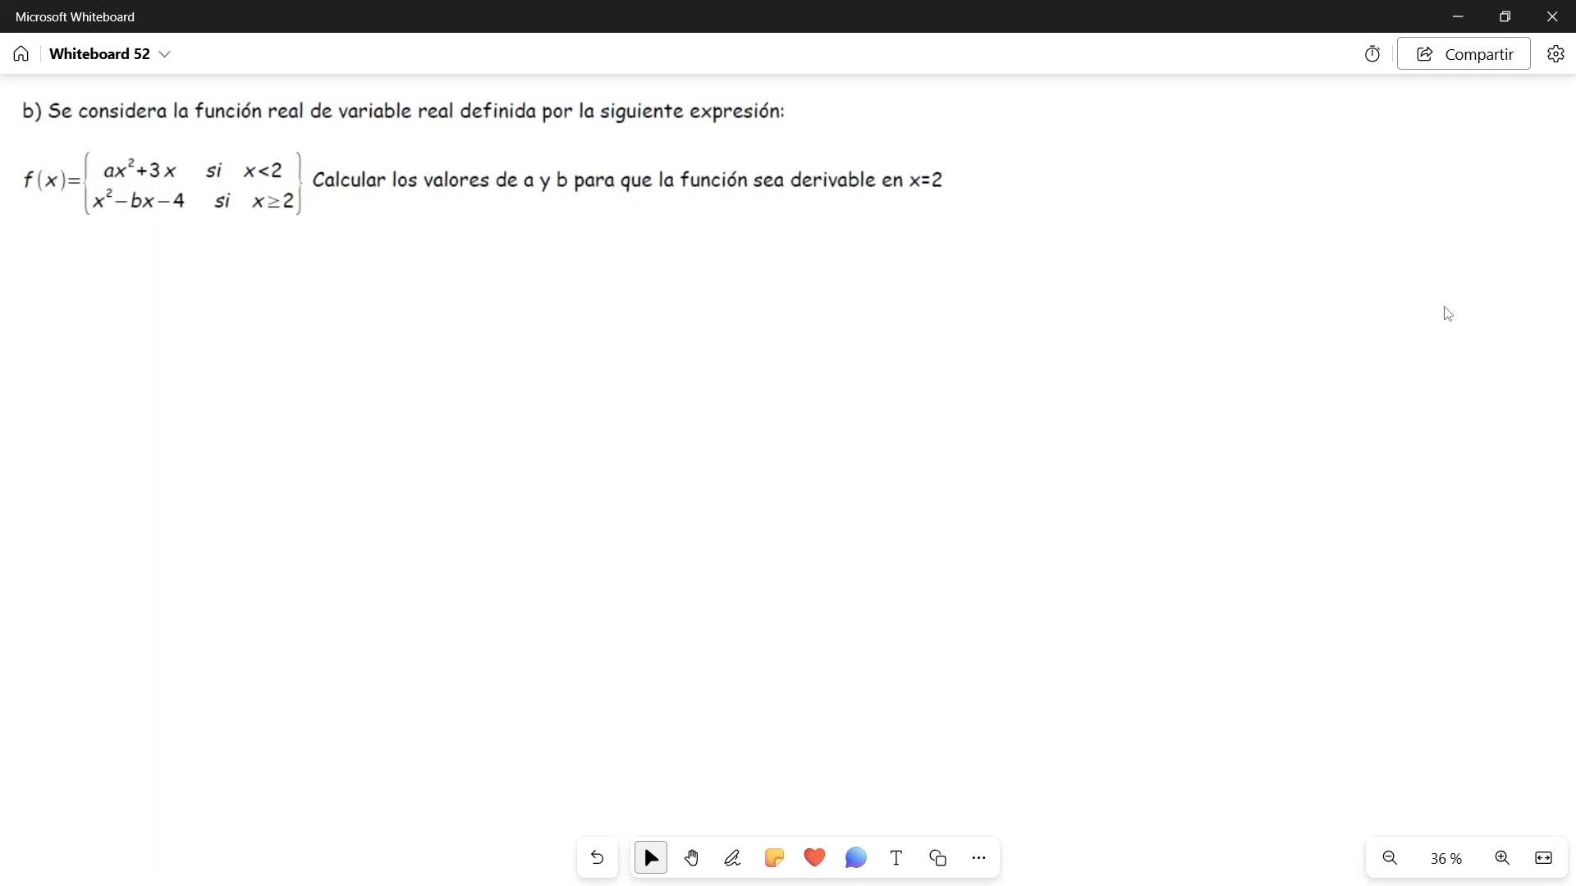Fit whiteboard content to screen

(x=1543, y=858)
